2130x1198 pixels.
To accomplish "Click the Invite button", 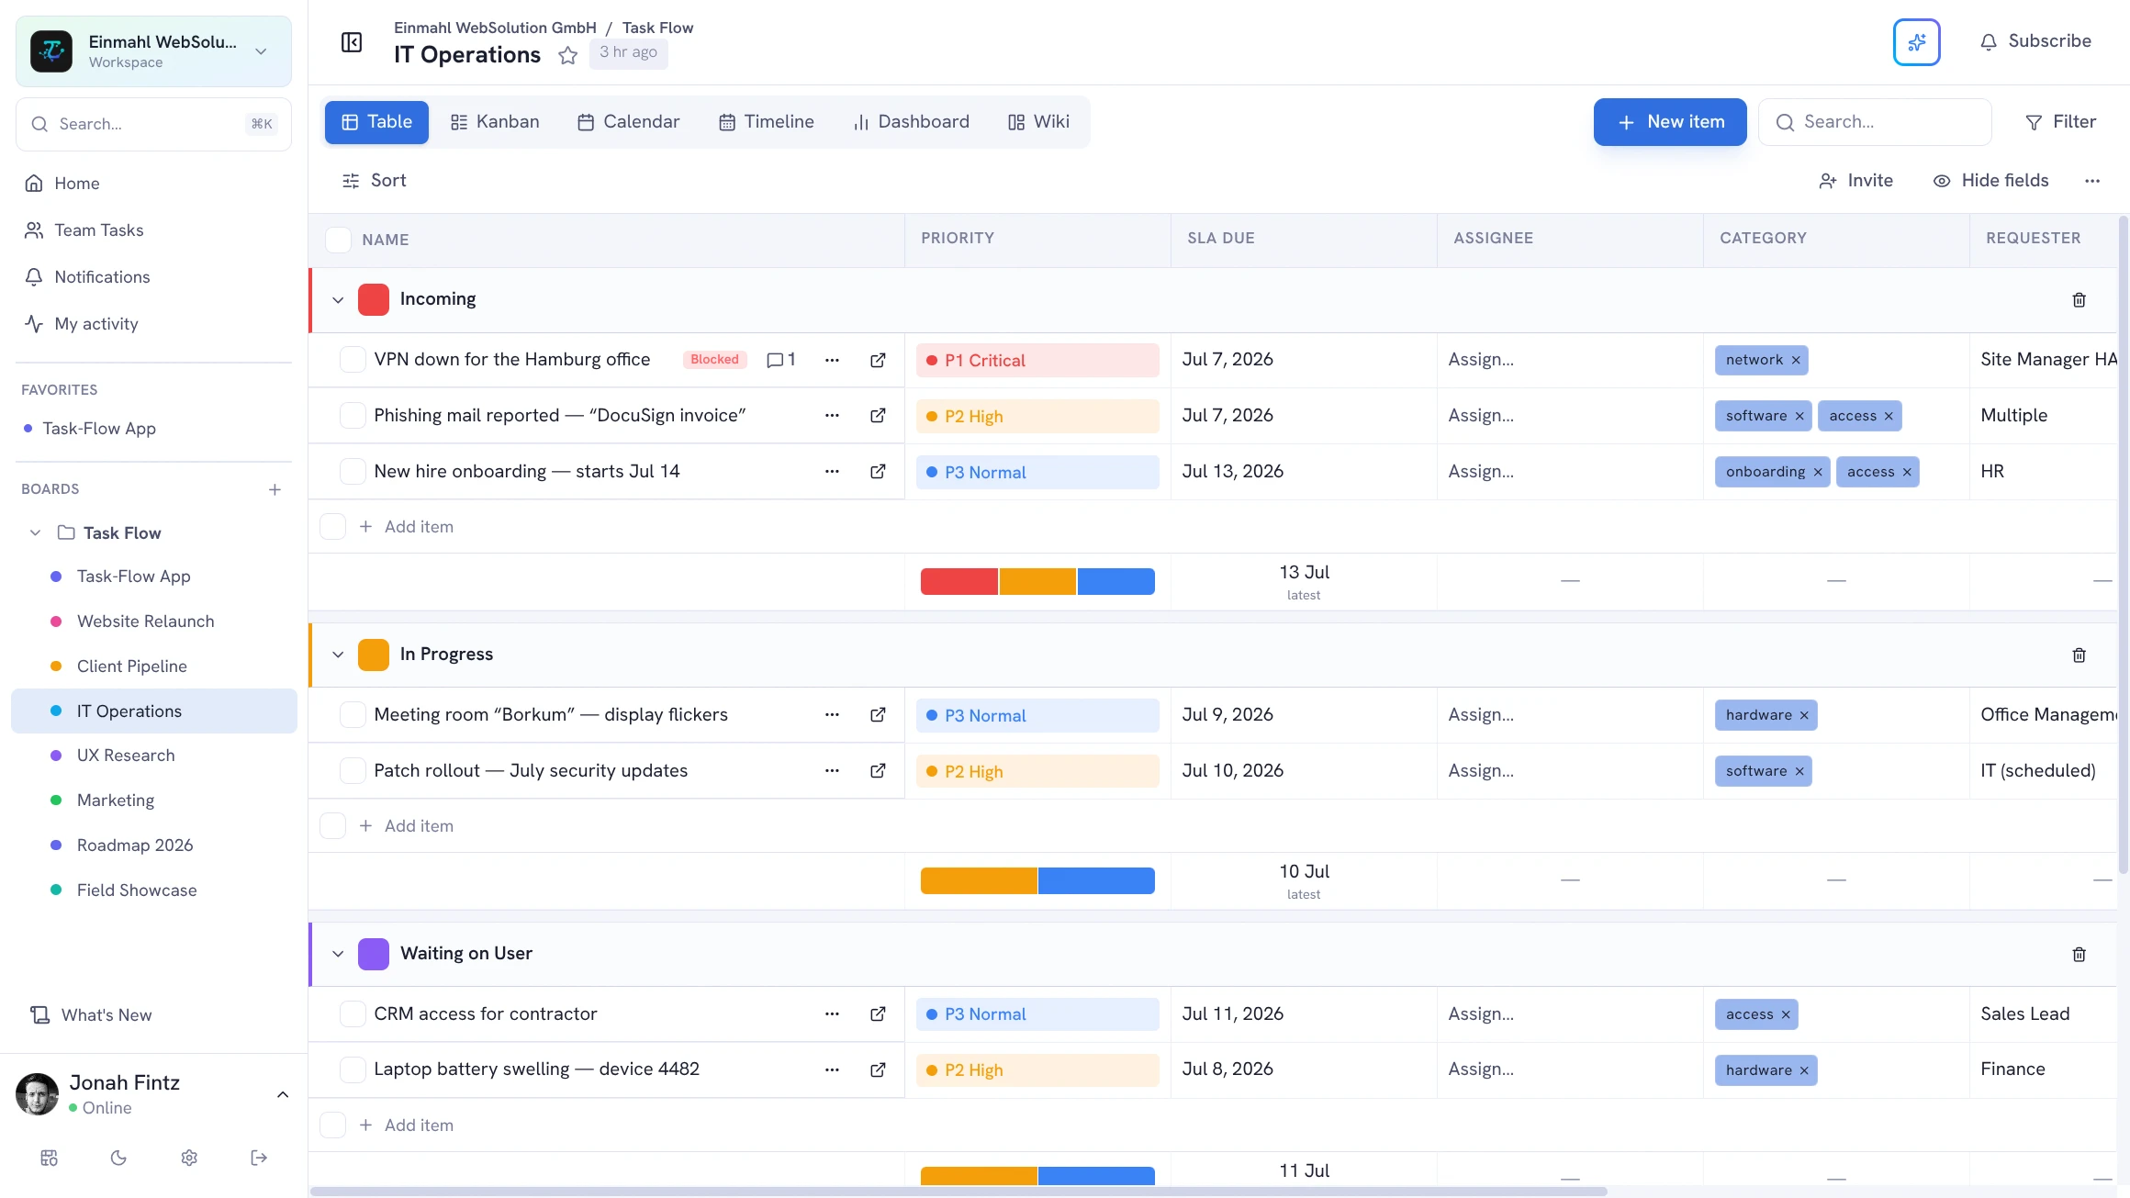I will pos(1856,181).
